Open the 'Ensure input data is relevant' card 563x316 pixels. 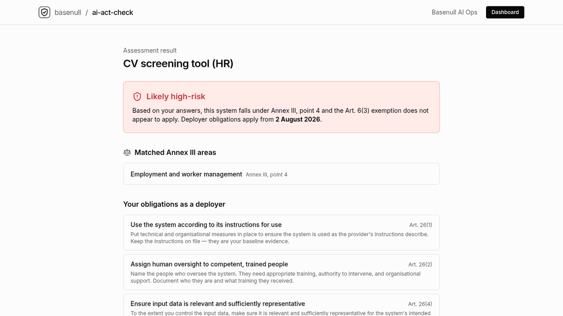pos(281,305)
